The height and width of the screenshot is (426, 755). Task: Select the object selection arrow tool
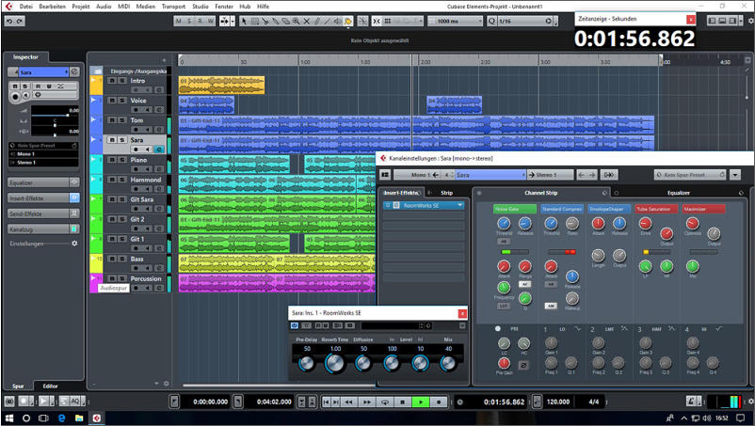point(243,21)
